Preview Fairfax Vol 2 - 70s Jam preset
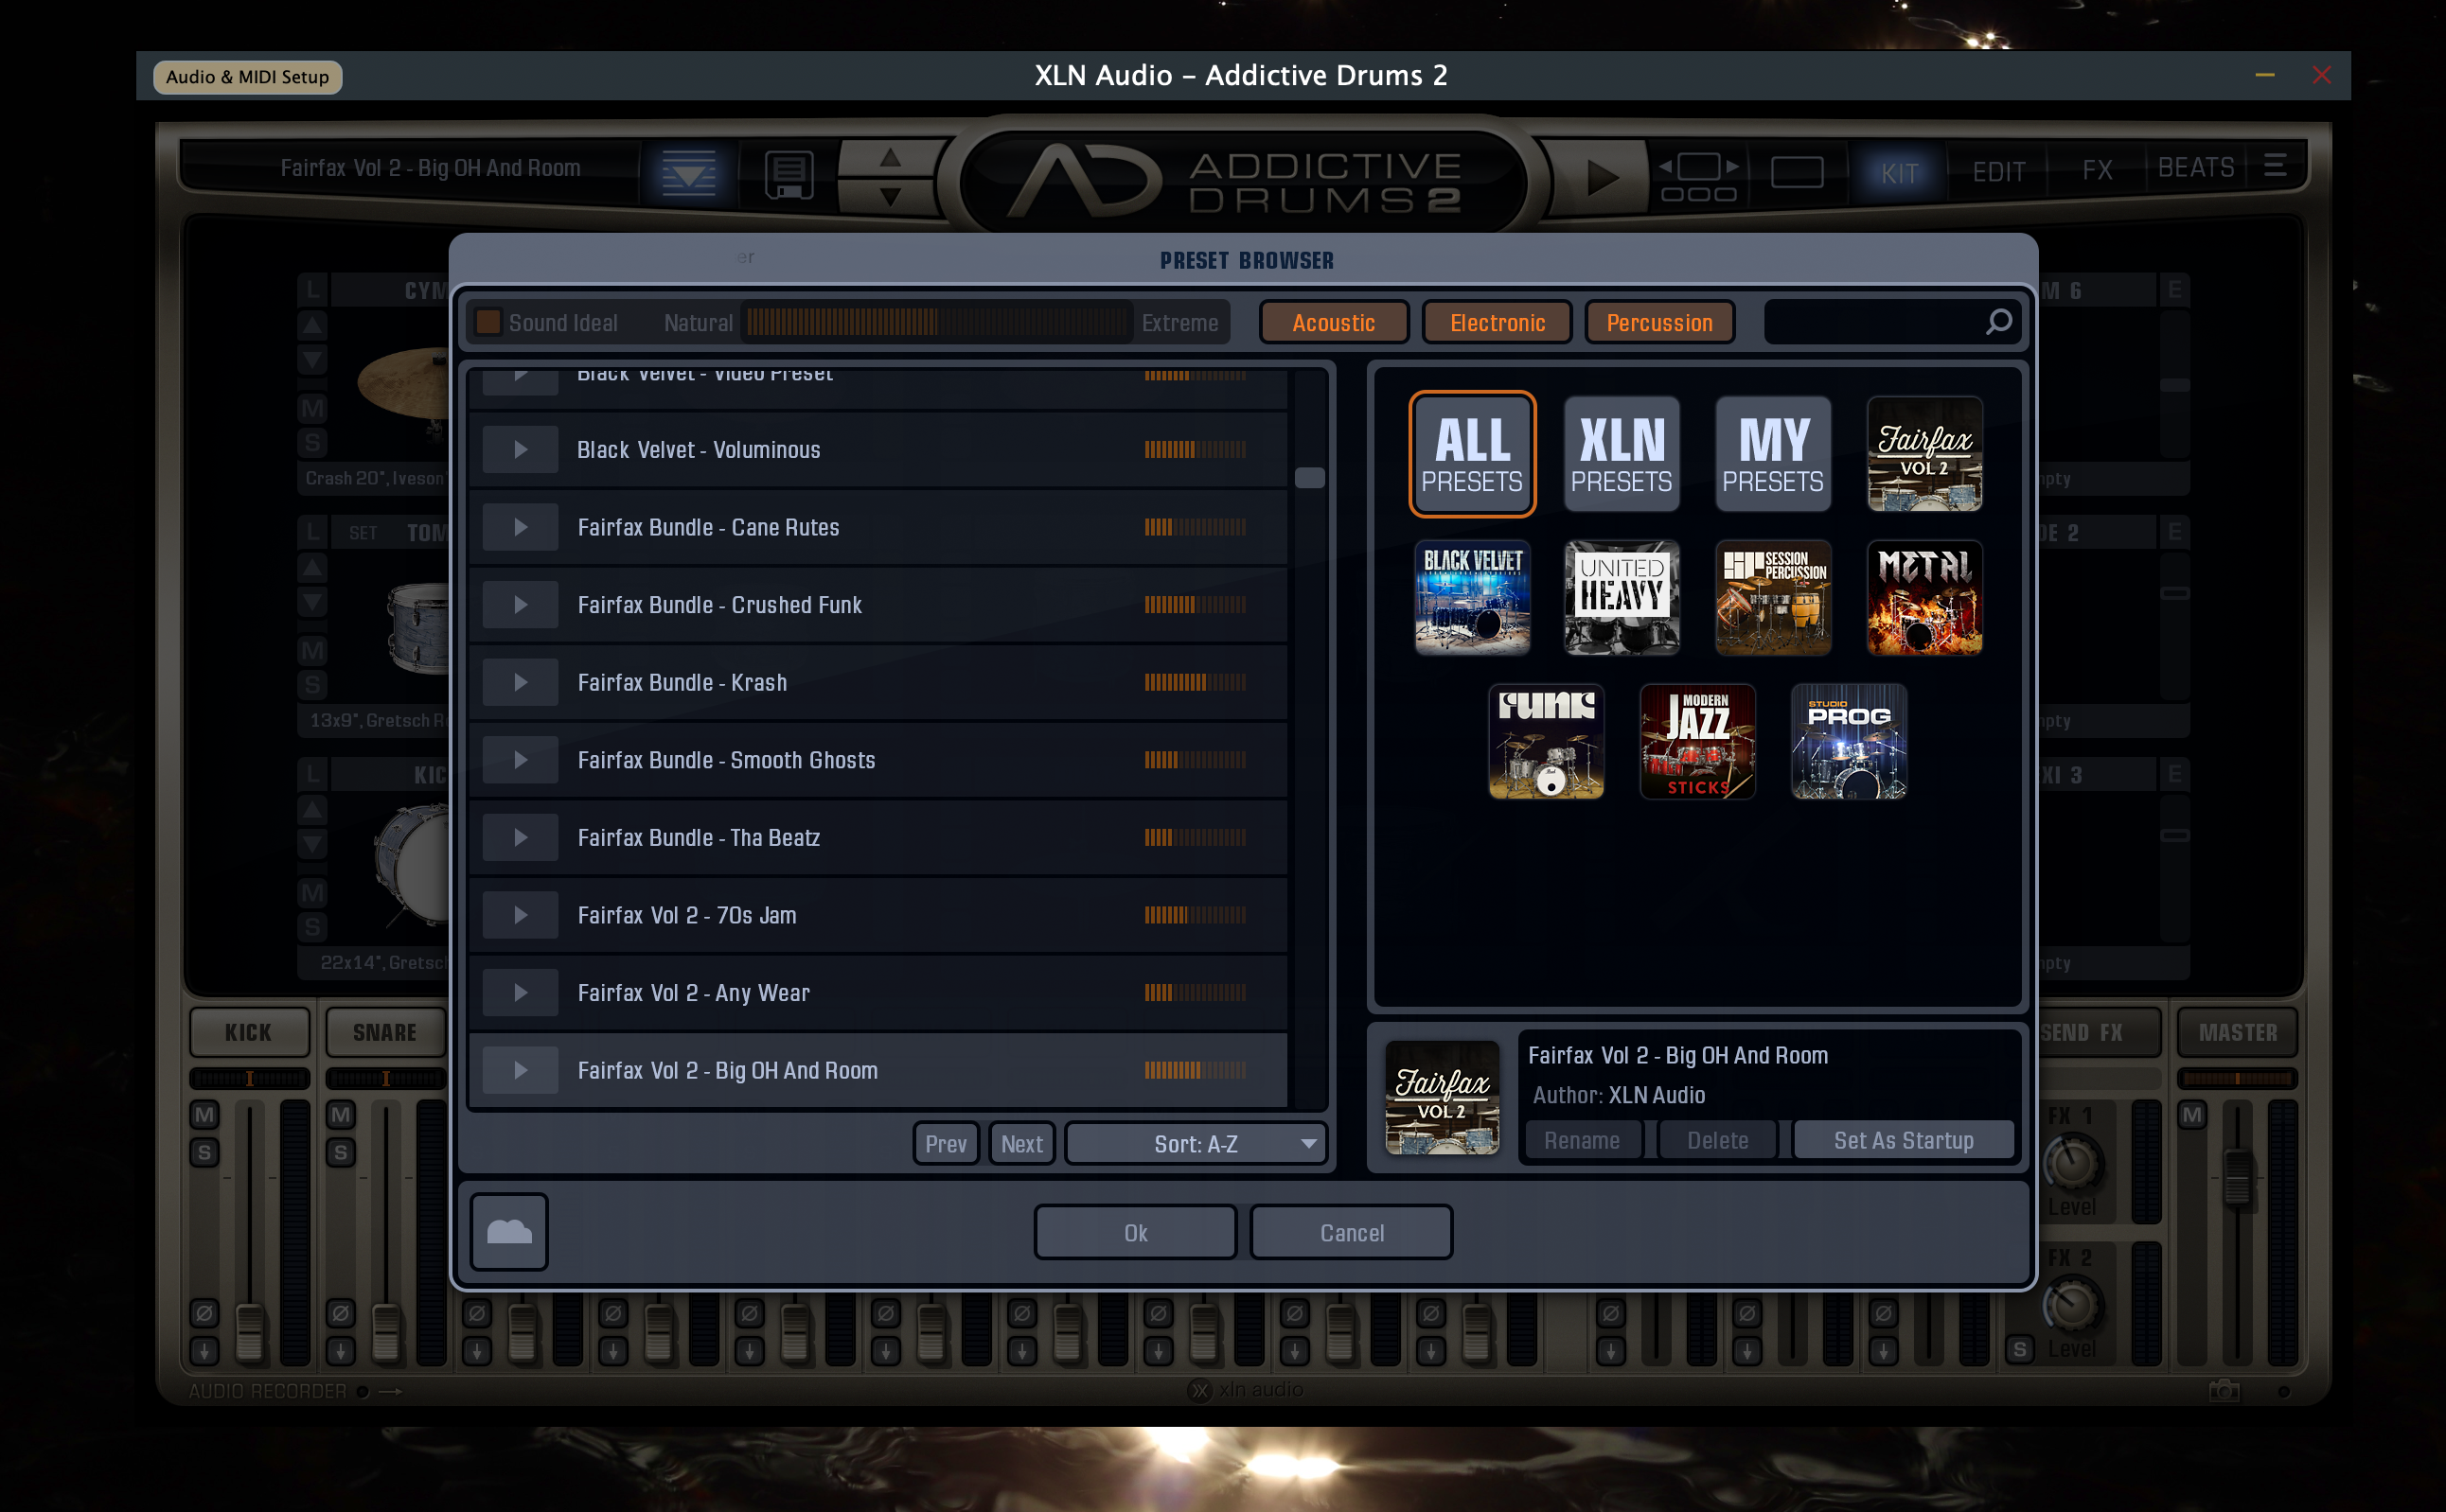This screenshot has width=2446, height=1512. [520, 915]
